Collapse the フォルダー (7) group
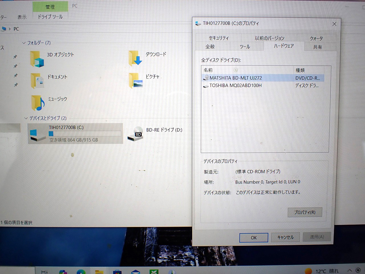Image resolution: width=365 pixels, height=274 pixels. pyautogui.click(x=24, y=43)
